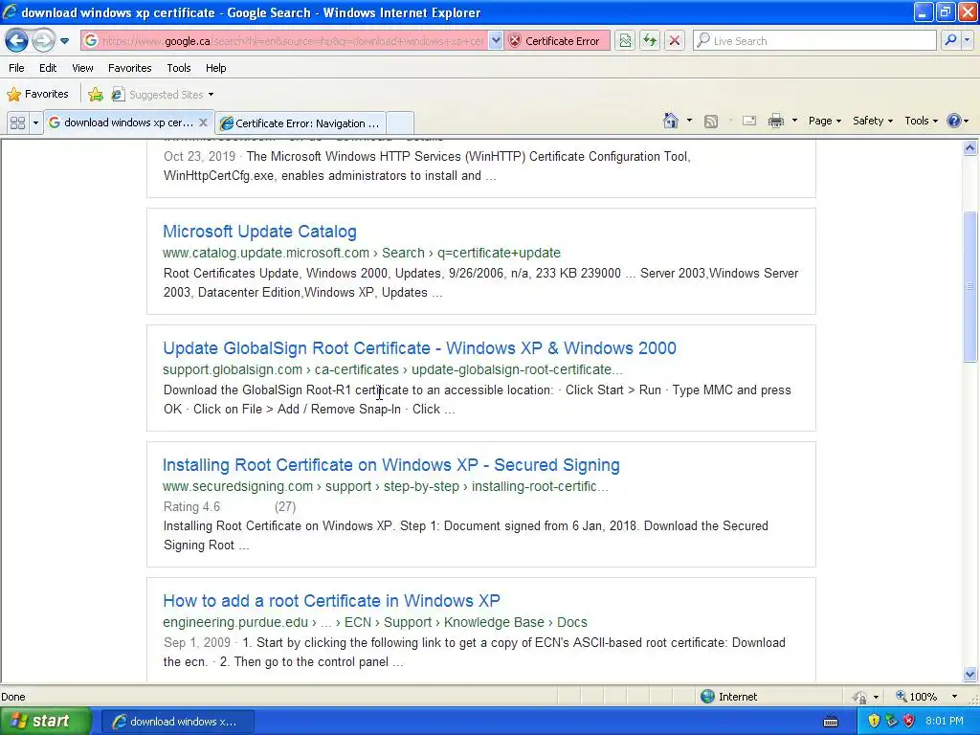The image size is (980, 735).
Task: Open the Tools menu in the menu bar
Action: (179, 68)
